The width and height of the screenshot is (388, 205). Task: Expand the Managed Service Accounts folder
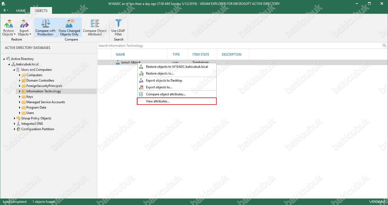click(20, 102)
